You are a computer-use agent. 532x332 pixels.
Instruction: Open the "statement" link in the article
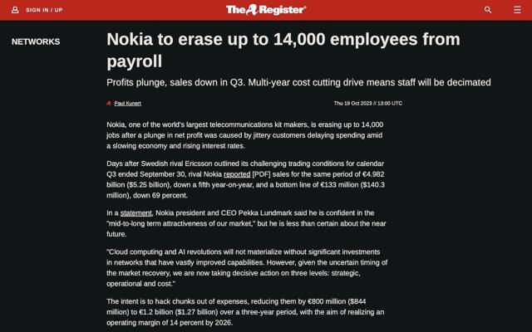[x=135, y=213]
